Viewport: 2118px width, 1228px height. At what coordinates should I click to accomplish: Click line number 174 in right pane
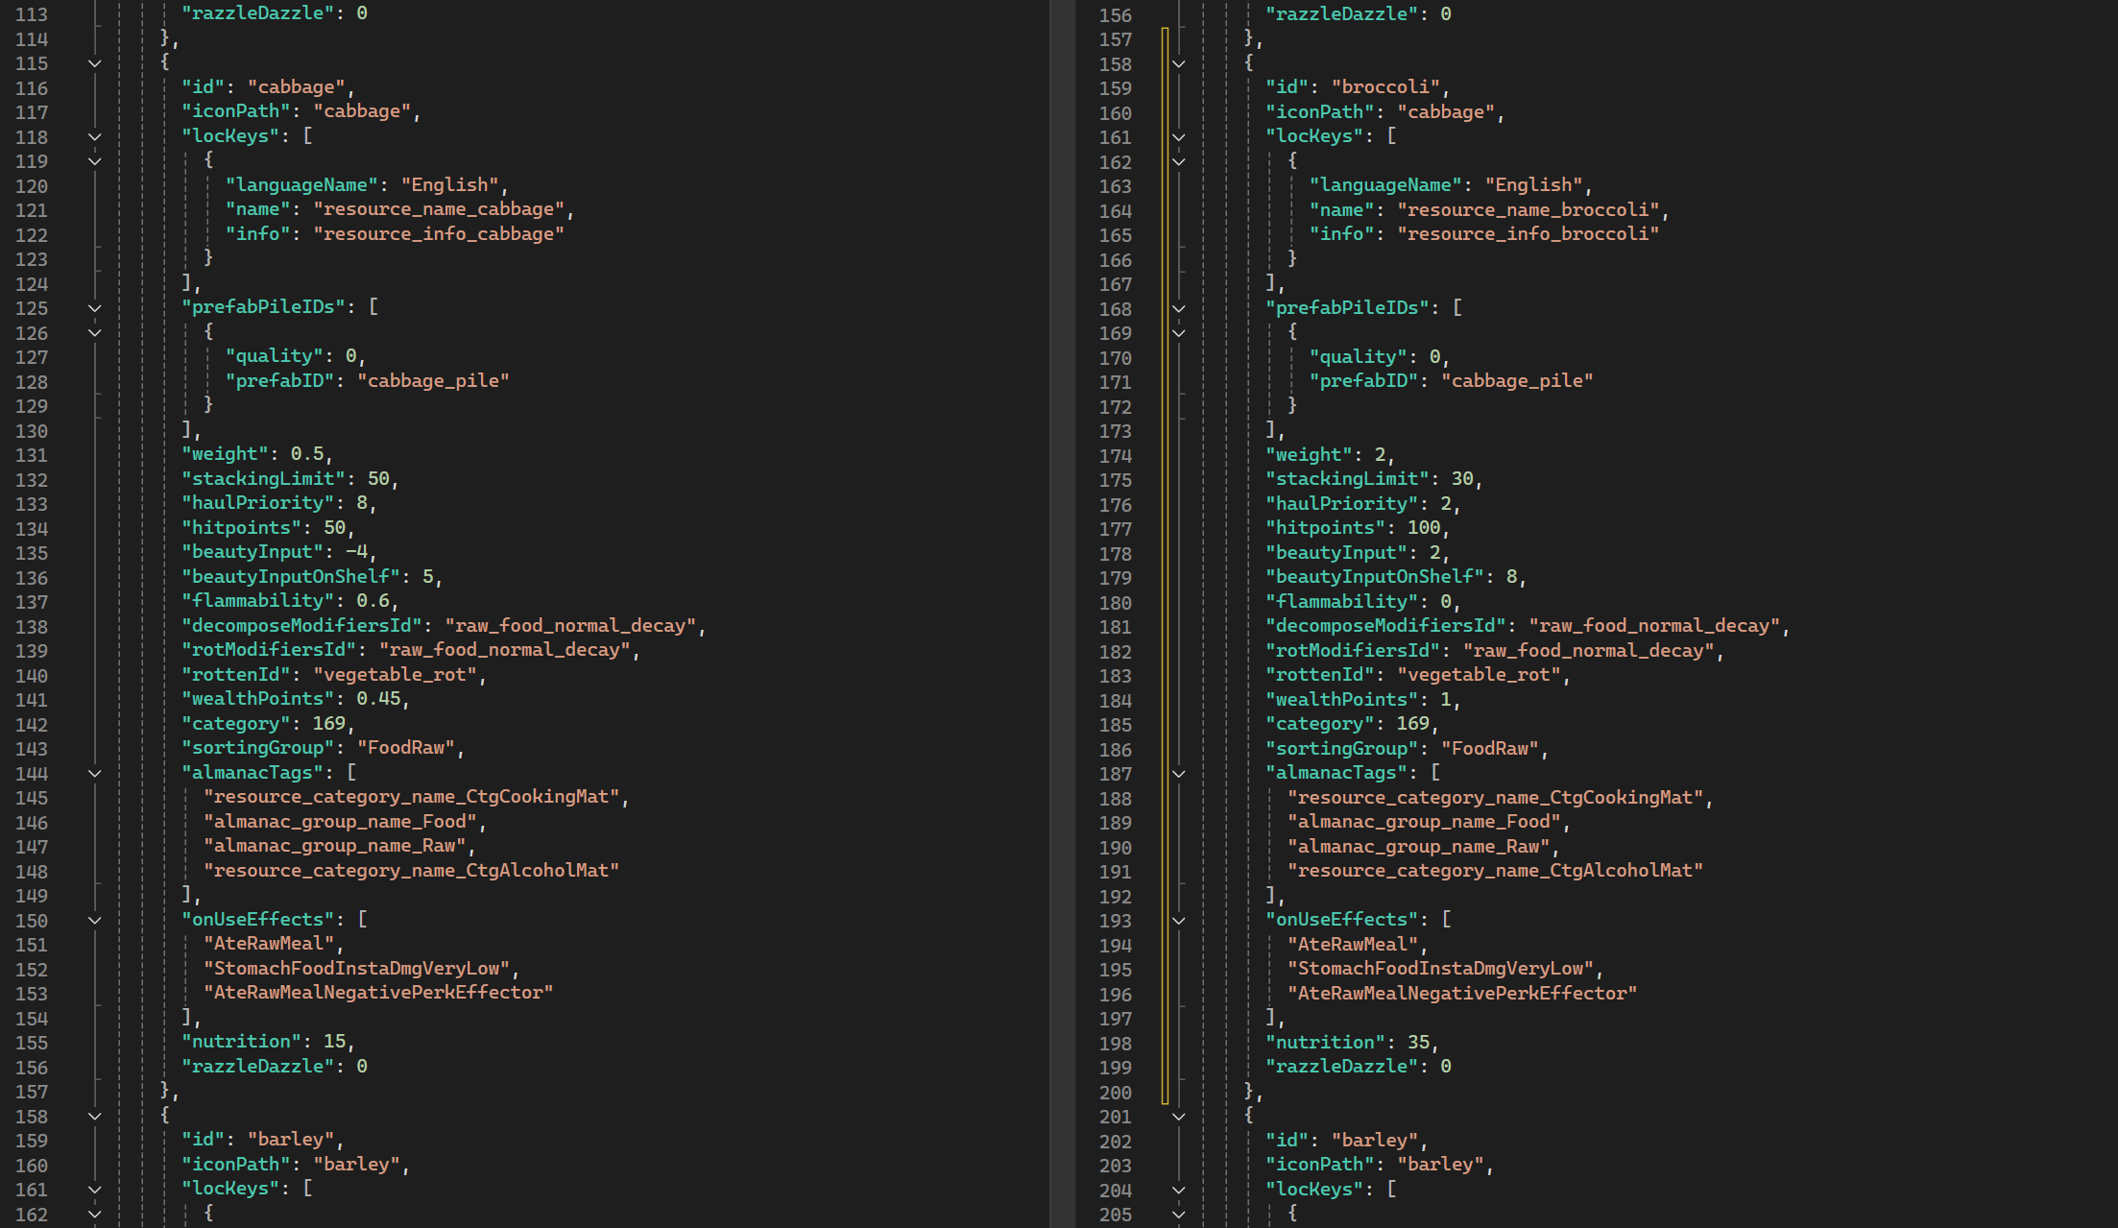tap(1116, 456)
